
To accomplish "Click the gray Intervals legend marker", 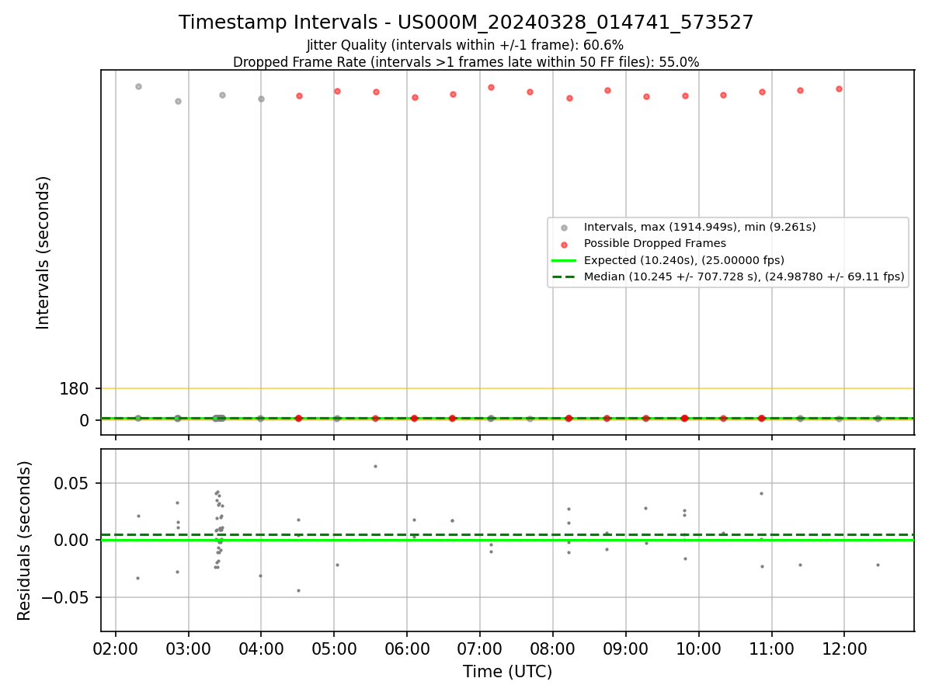I will coord(565,228).
